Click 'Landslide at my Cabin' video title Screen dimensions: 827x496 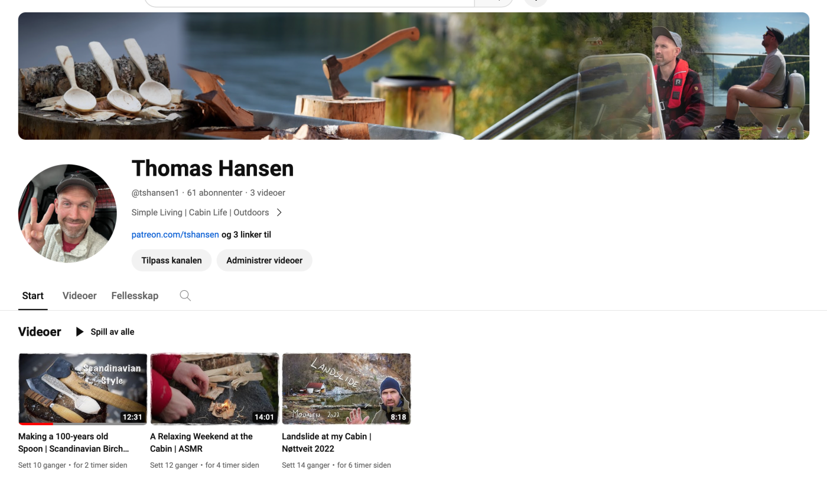pyautogui.click(x=326, y=442)
